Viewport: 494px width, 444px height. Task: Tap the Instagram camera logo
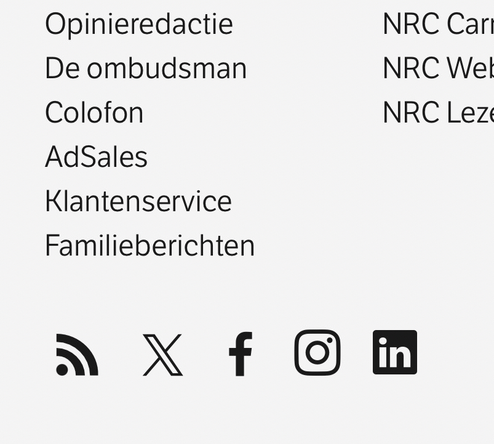[x=317, y=353]
